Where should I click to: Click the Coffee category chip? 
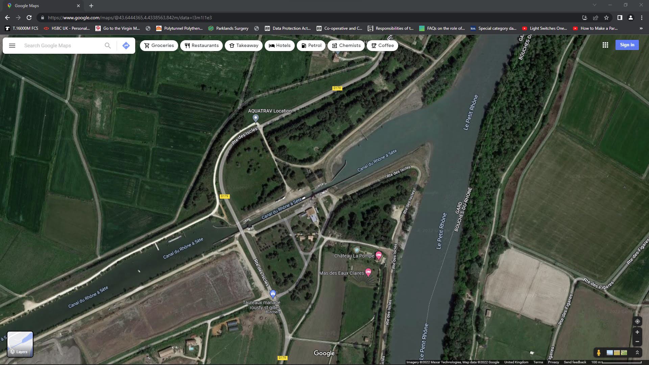click(382, 46)
